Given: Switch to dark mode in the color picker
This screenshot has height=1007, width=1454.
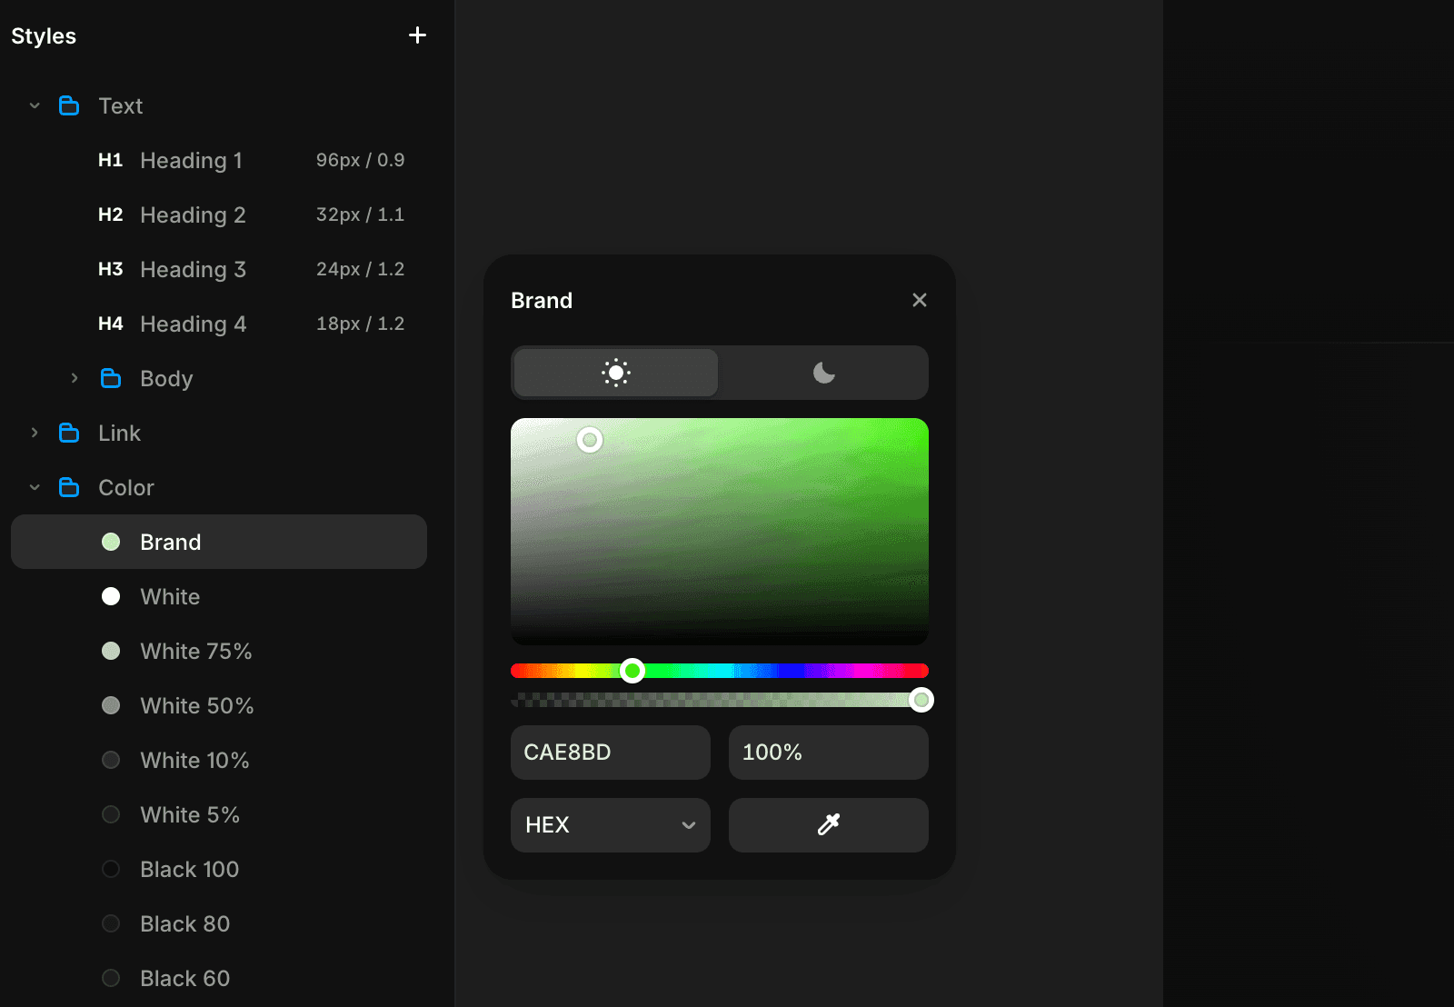Looking at the screenshot, I should click(x=823, y=372).
